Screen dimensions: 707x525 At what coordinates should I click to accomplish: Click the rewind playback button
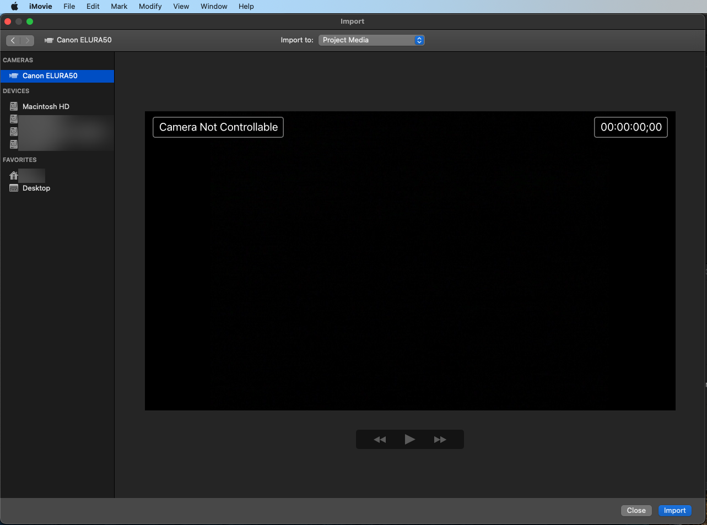pos(380,440)
